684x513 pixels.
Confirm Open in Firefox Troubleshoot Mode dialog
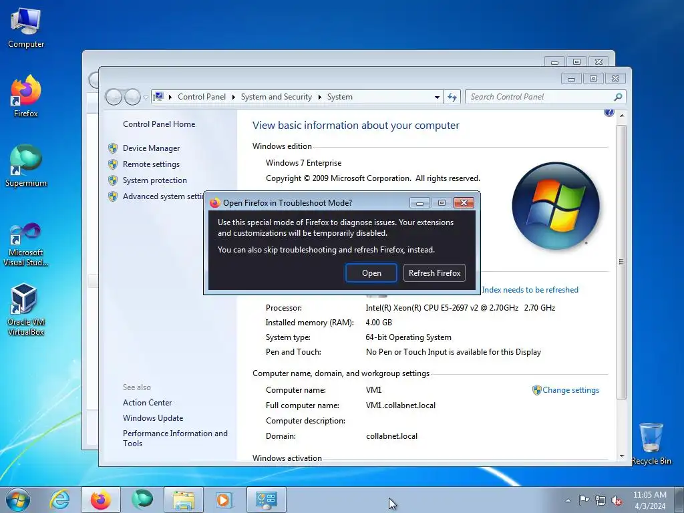[x=371, y=273]
